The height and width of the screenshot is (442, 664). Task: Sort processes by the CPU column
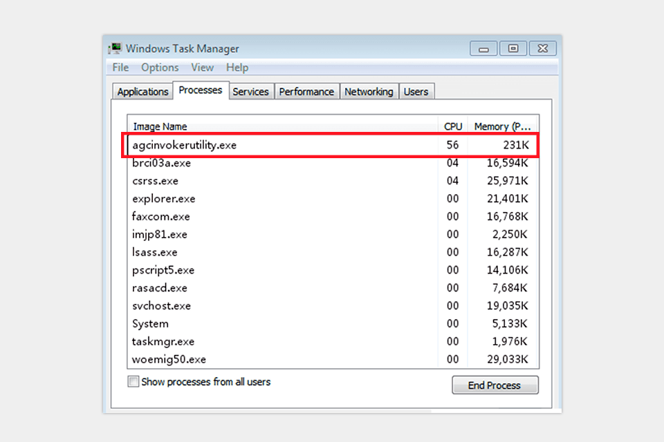tap(453, 126)
